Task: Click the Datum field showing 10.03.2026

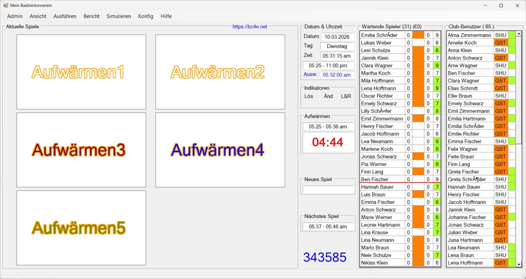Action: [337, 37]
